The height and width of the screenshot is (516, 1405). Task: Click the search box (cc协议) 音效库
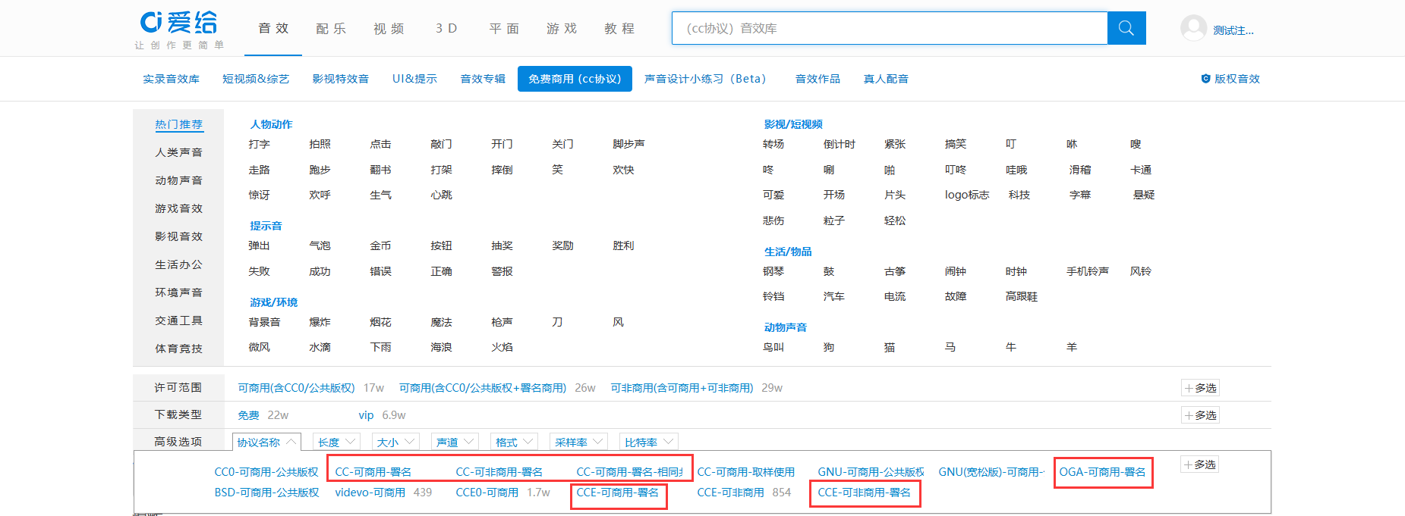click(890, 28)
